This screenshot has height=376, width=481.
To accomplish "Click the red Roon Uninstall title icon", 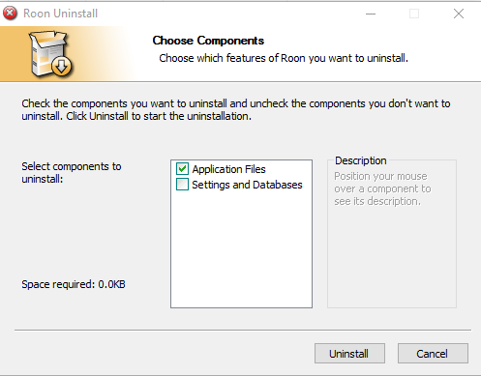I will click(10, 14).
